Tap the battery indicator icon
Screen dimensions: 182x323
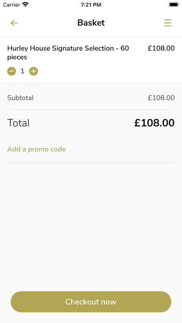[174, 5]
